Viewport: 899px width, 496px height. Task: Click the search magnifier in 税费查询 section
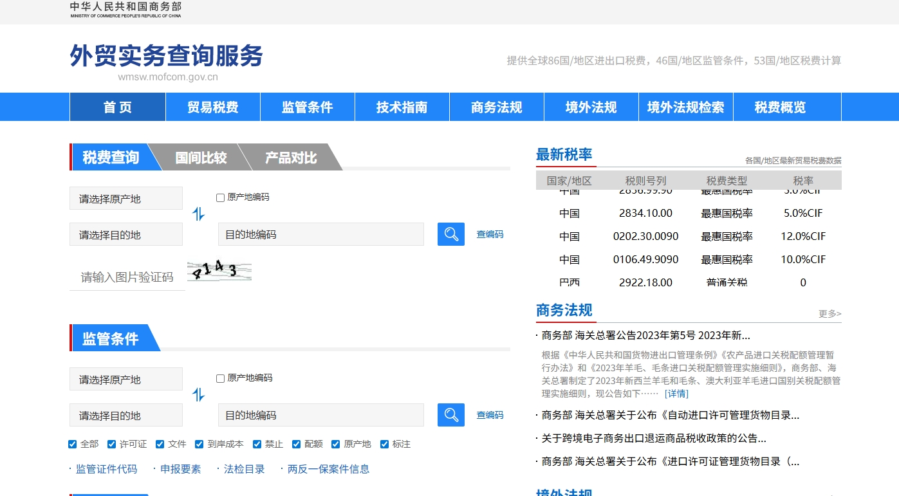pyautogui.click(x=450, y=234)
